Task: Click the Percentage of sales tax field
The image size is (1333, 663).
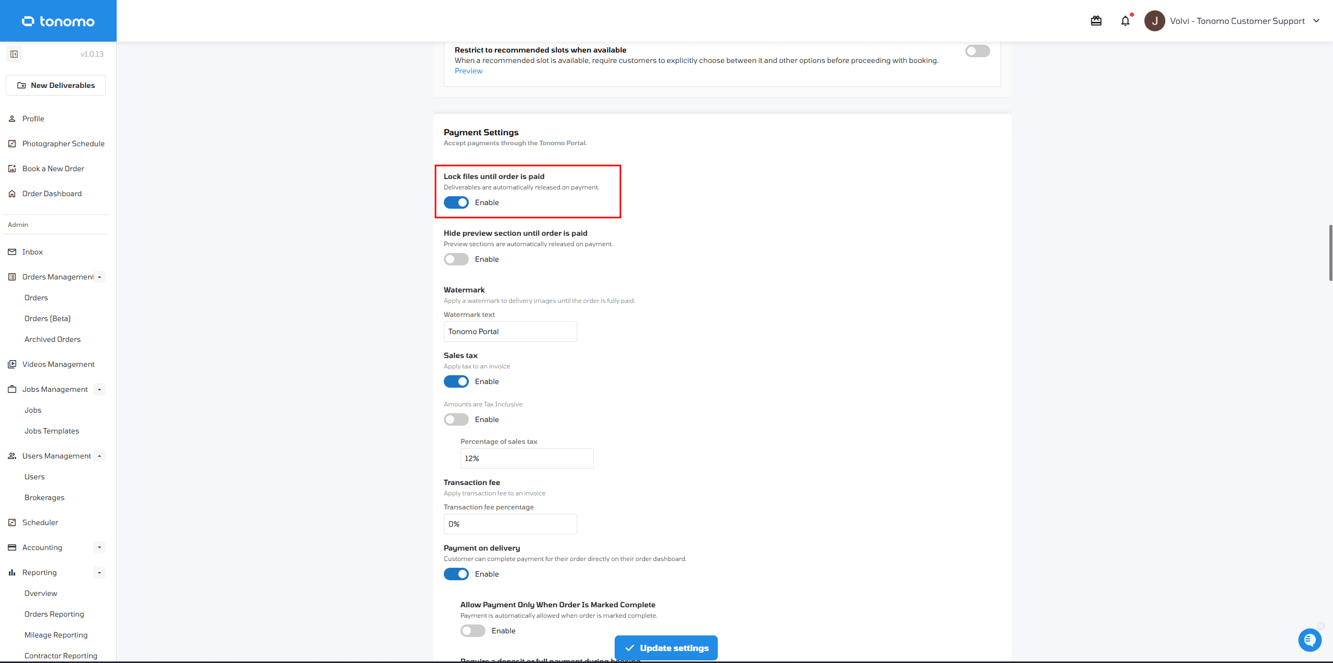Action: 527,458
